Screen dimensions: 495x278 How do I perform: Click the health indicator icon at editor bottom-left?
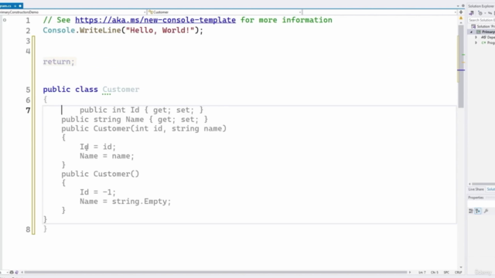12,272
